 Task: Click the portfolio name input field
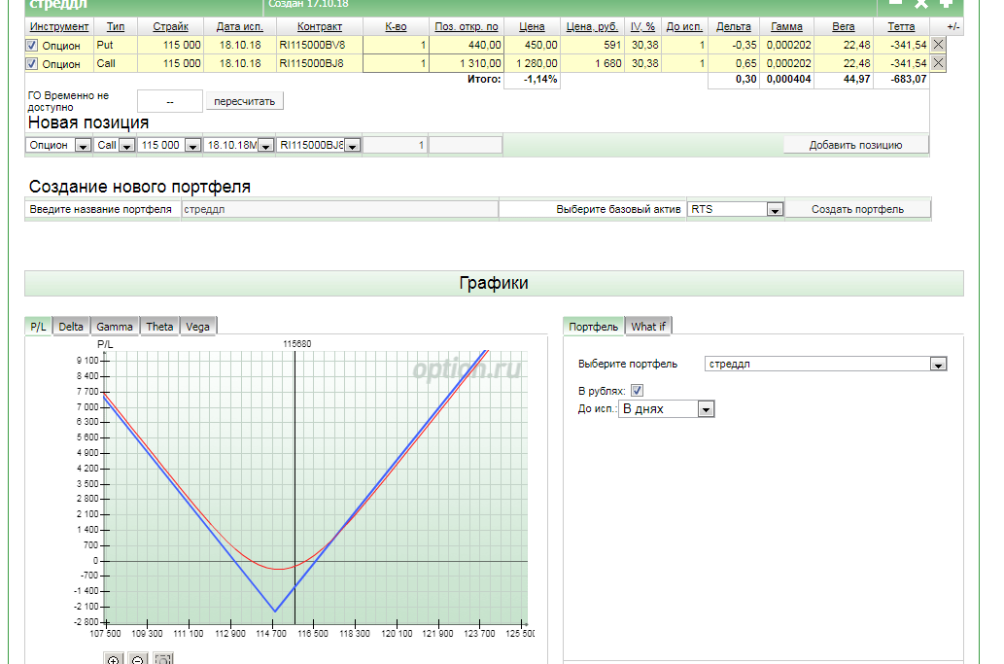339,209
